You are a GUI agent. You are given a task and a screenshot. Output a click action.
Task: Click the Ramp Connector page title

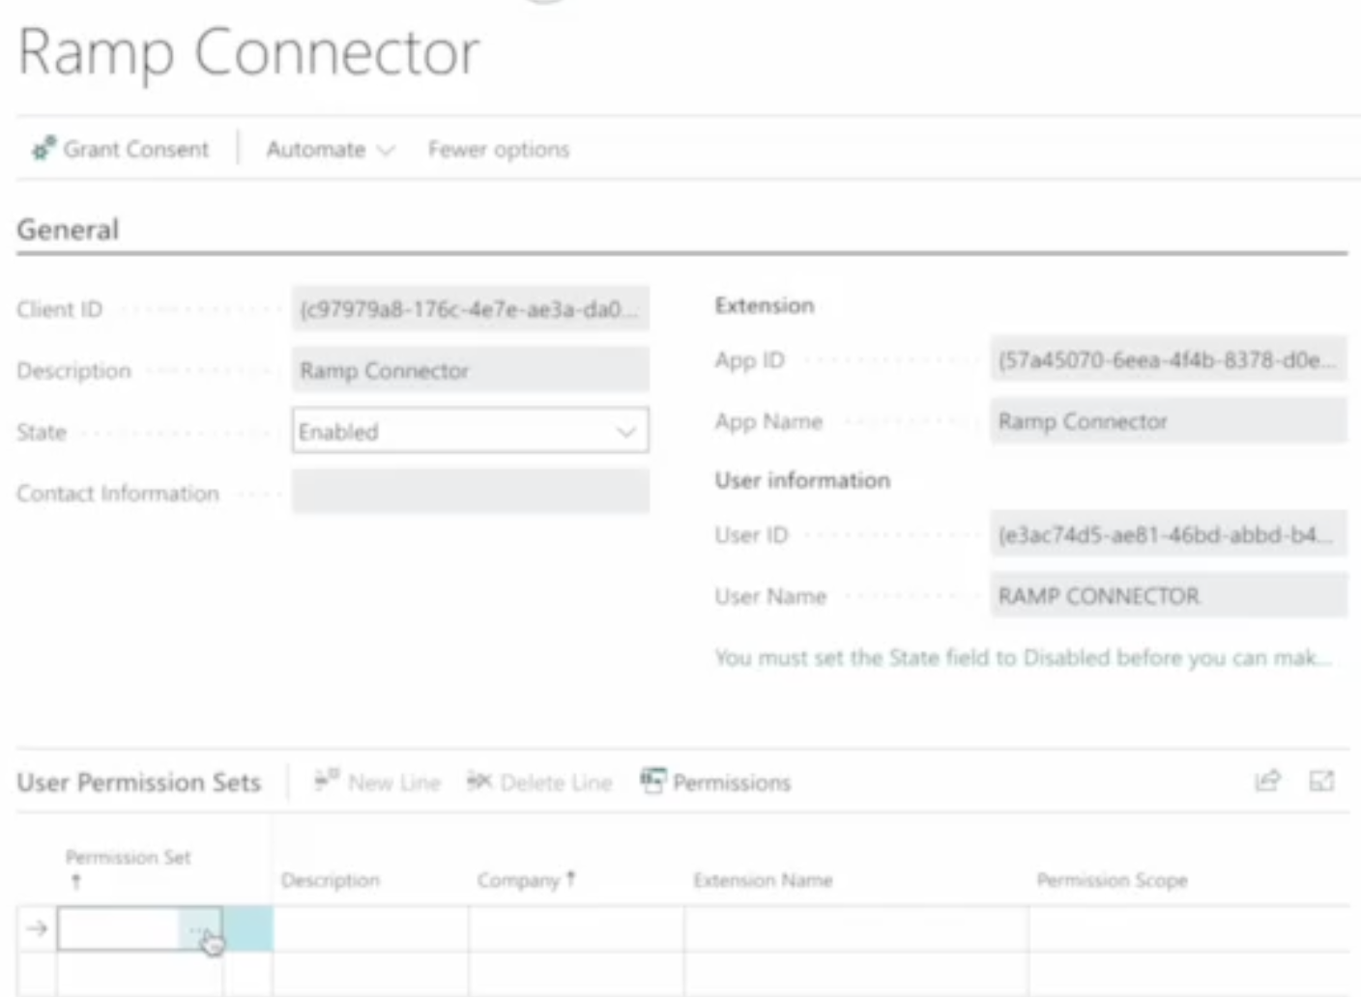(248, 52)
